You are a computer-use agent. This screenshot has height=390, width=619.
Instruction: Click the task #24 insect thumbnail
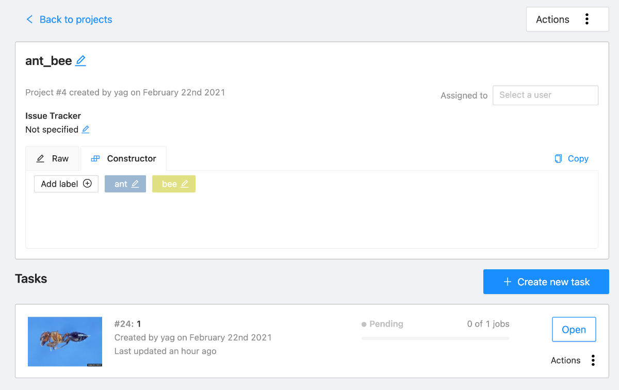[x=65, y=342]
